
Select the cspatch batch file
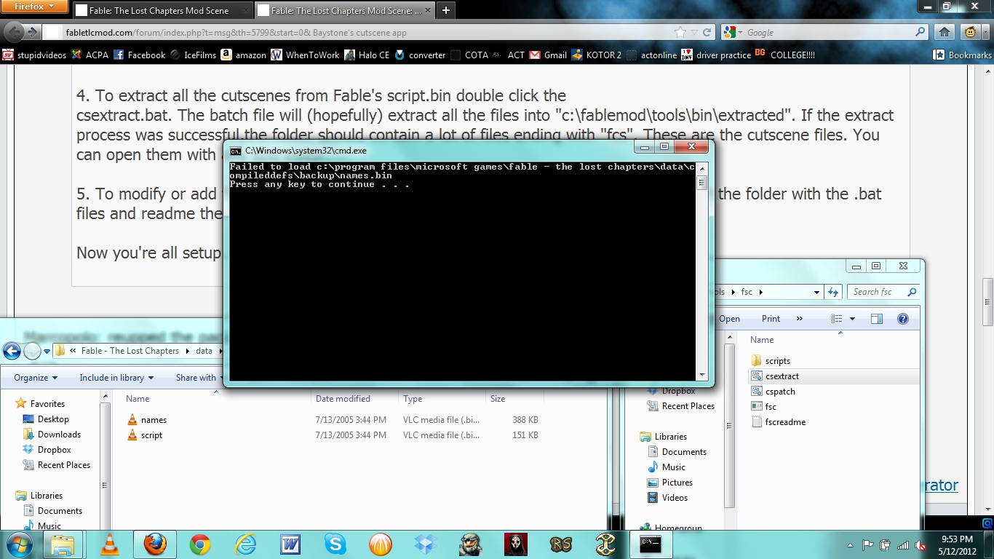(780, 392)
